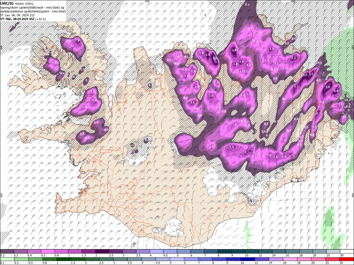This screenshot has height=265, width=354.
Task: Click the lower legend swatch between 2.5 and 3
Action: [x=106, y=259]
